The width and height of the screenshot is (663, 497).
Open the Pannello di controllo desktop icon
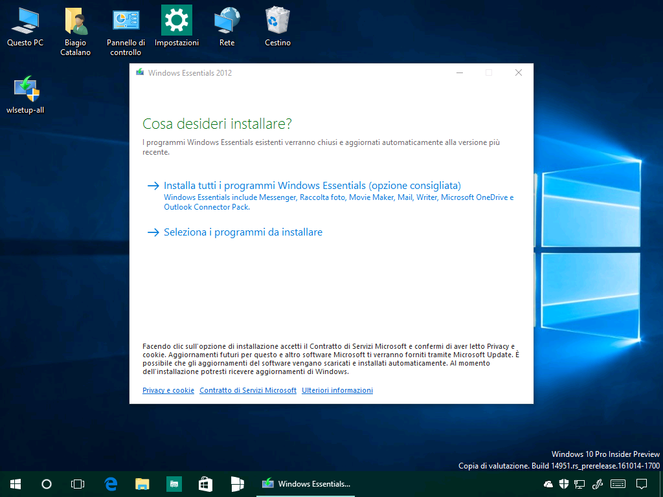pos(126,32)
